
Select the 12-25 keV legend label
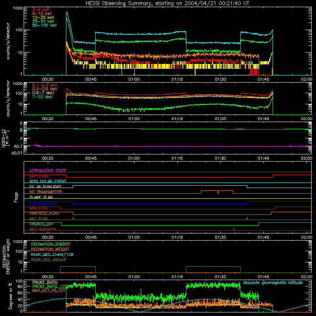tap(43, 17)
